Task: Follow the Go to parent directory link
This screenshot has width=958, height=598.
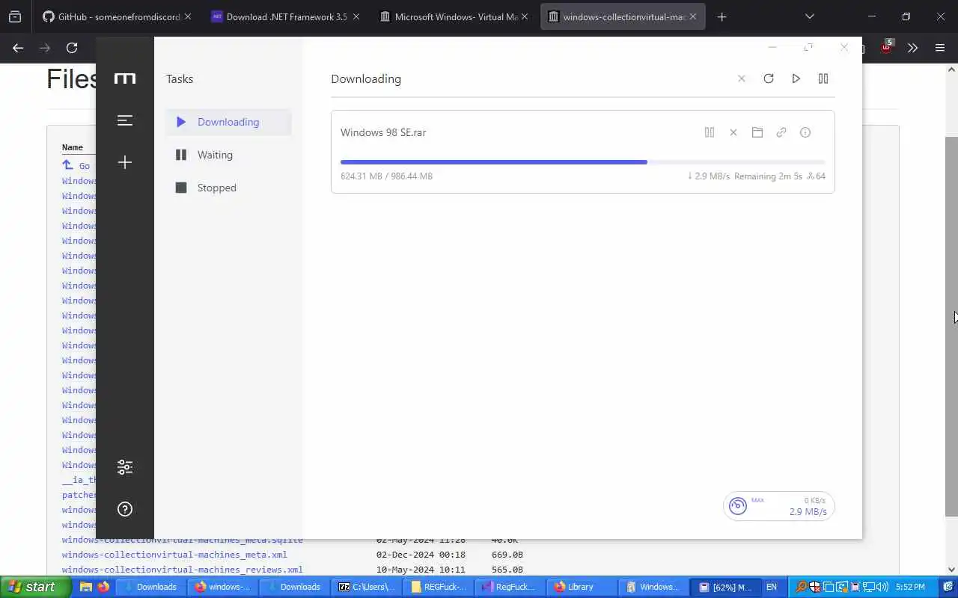Action: pos(76,166)
